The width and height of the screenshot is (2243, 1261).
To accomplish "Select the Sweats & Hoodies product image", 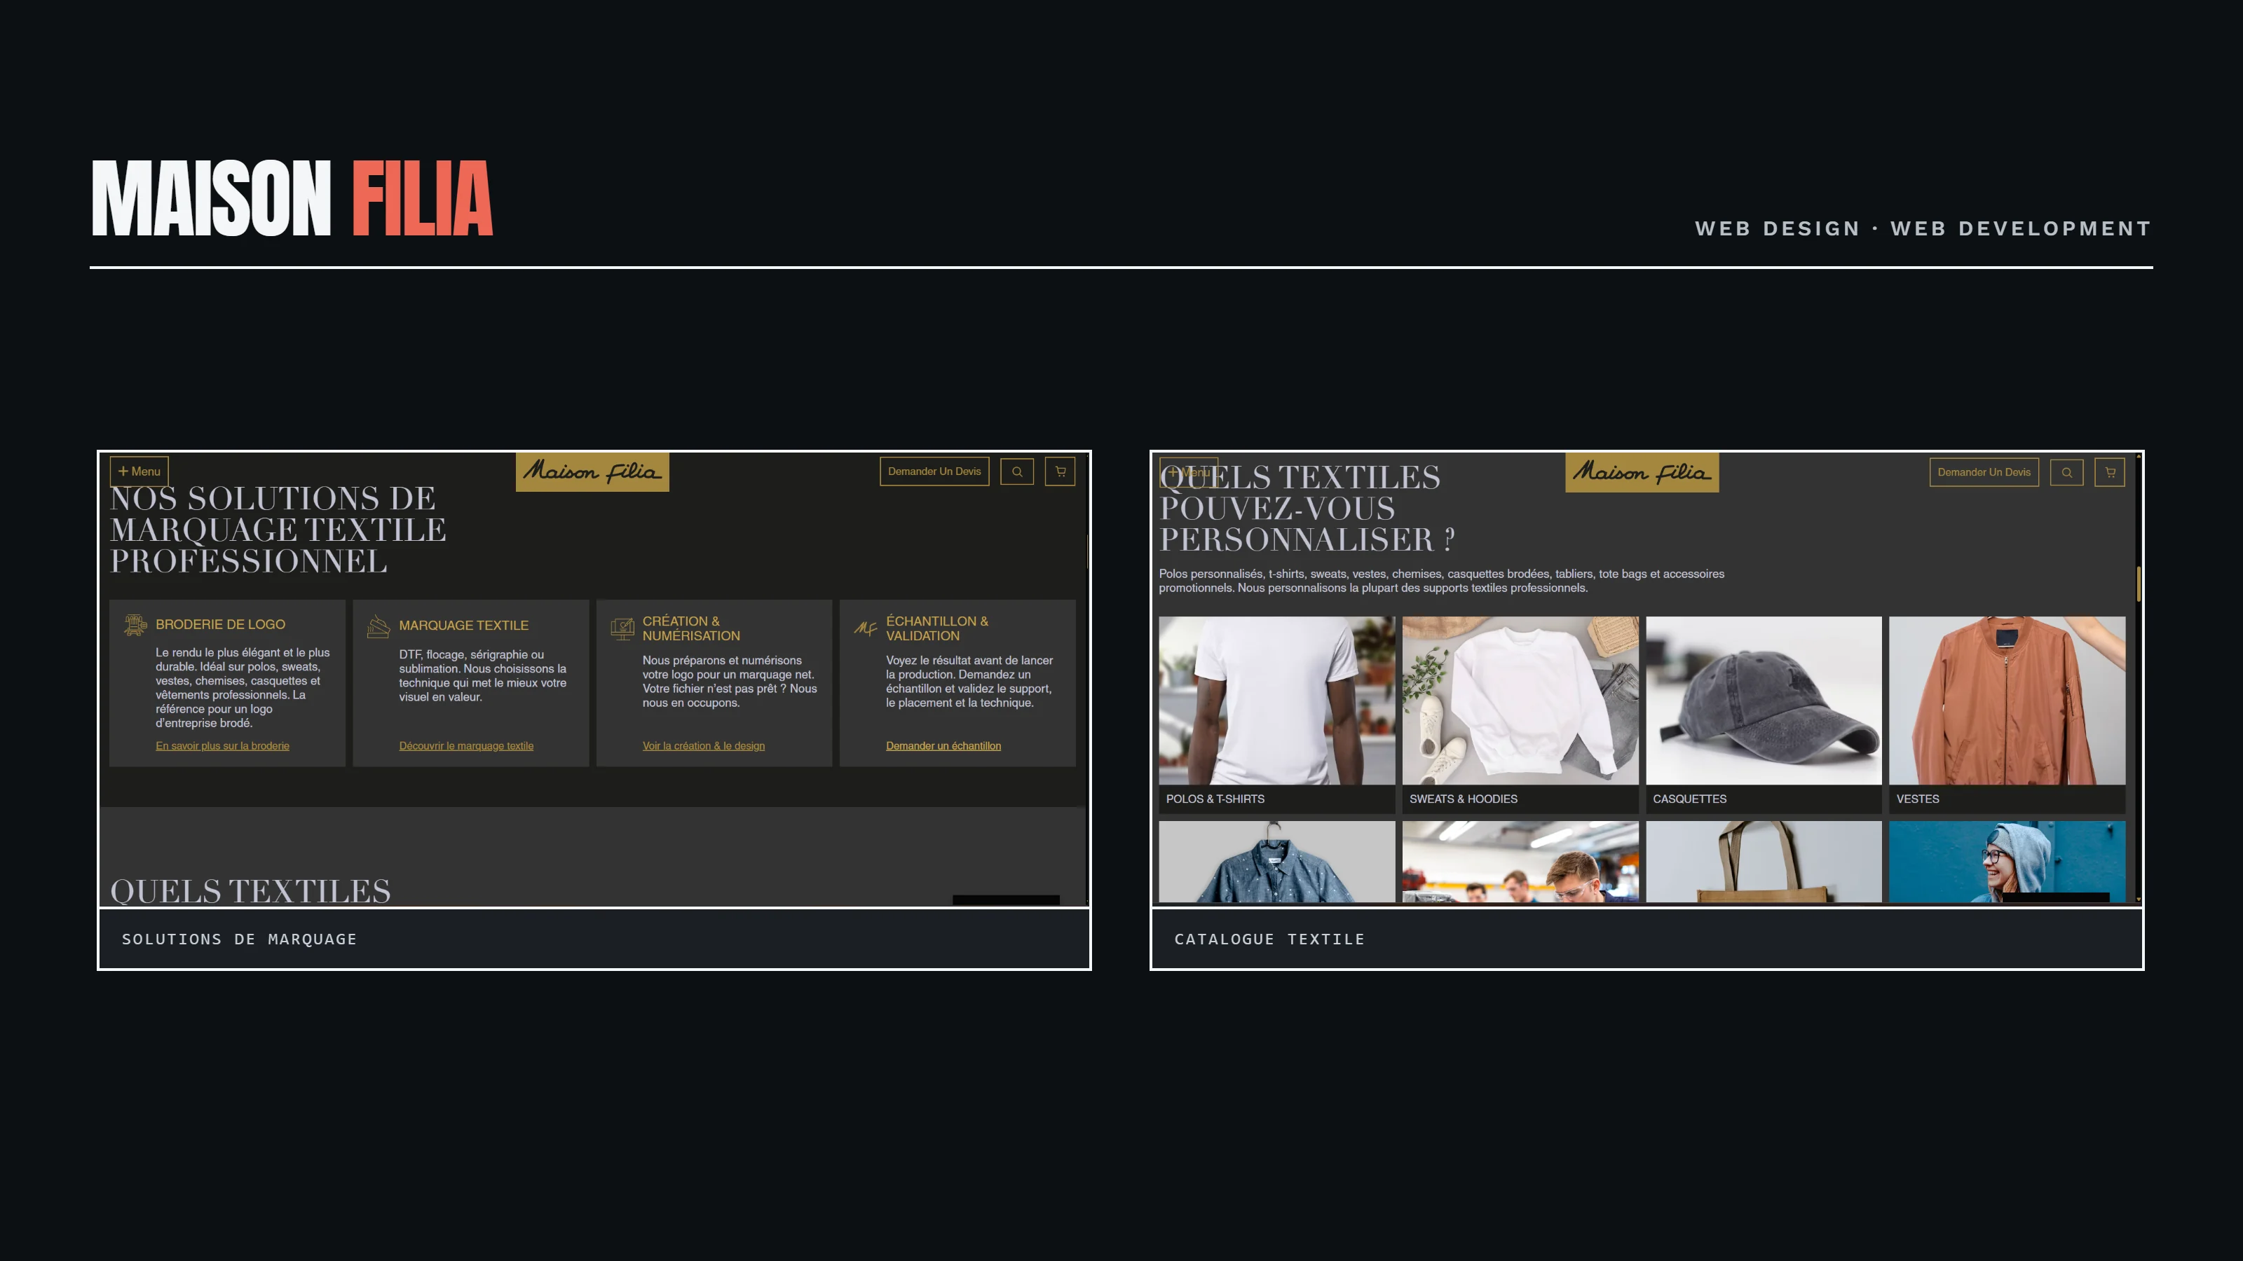I will (x=1520, y=701).
